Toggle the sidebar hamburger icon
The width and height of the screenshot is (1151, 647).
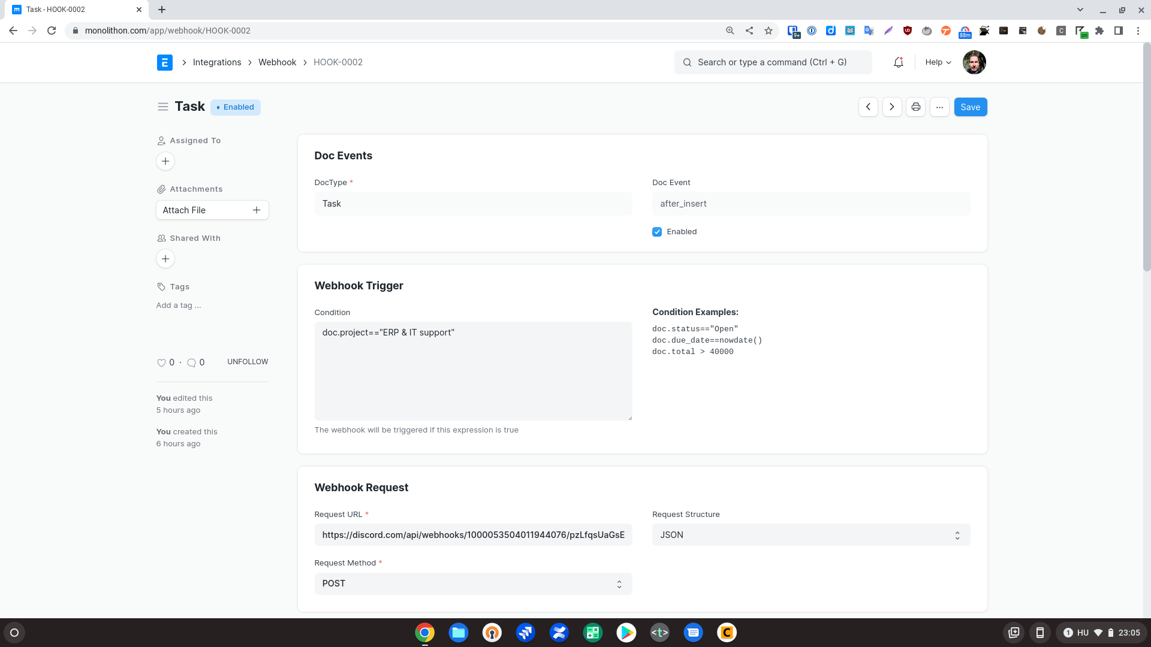click(x=162, y=107)
